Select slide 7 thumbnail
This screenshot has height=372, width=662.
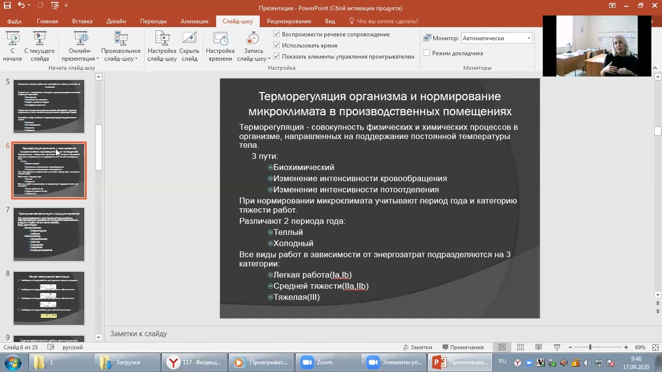(49, 234)
